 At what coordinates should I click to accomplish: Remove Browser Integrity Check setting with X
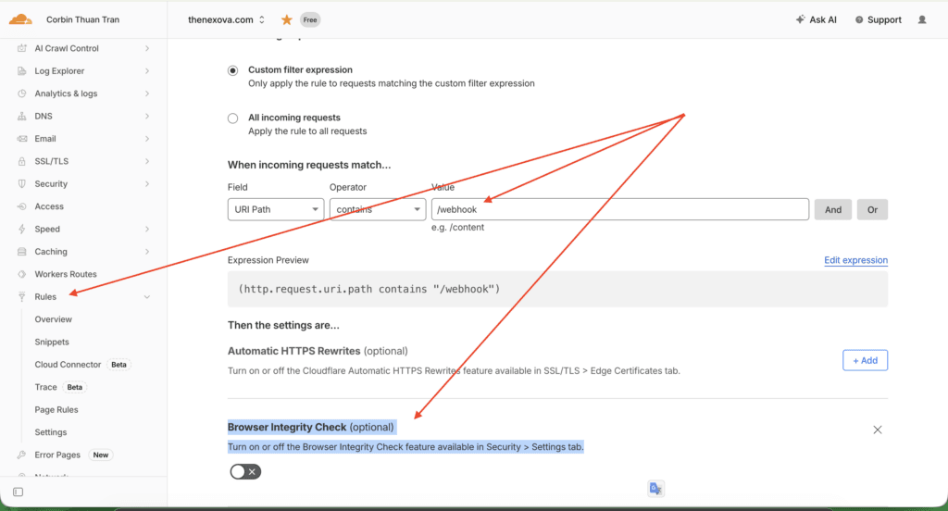[x=878, y=430]
